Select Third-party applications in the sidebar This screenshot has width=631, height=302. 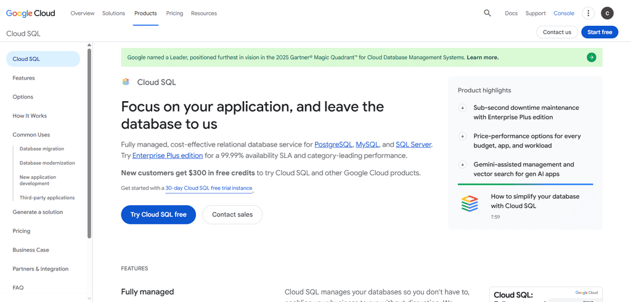pyautogui.click(x=47, y=197)
